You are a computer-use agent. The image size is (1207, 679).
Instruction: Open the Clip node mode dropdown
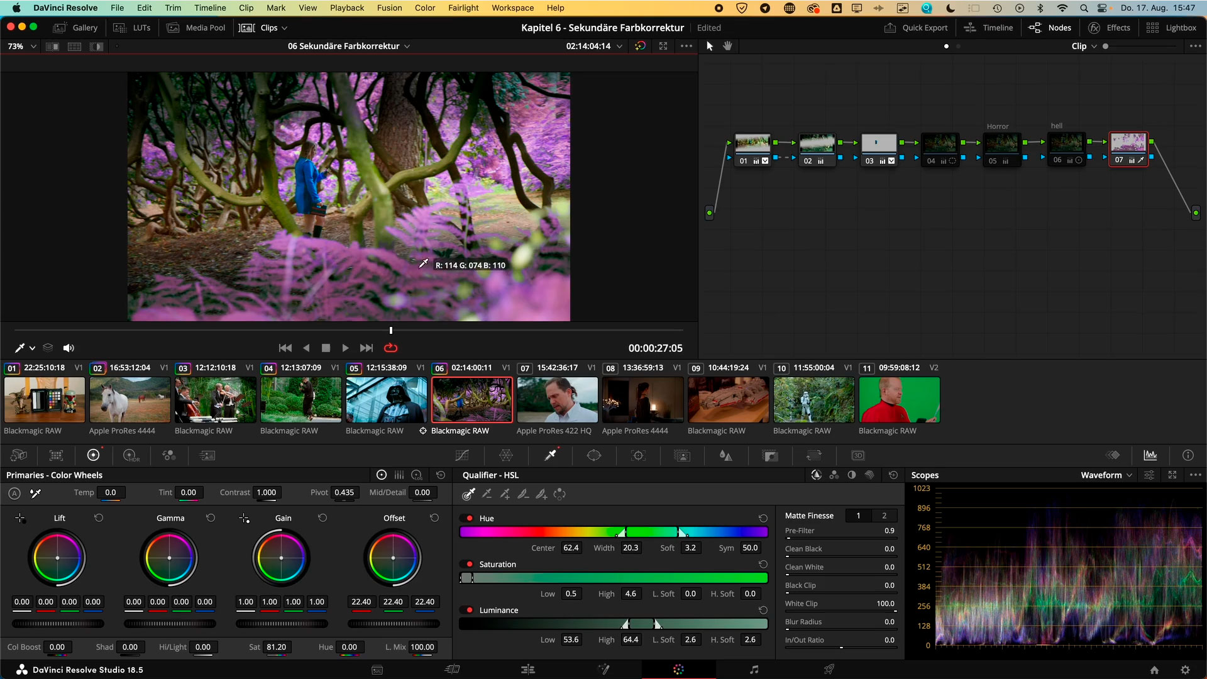[1094, 46]
